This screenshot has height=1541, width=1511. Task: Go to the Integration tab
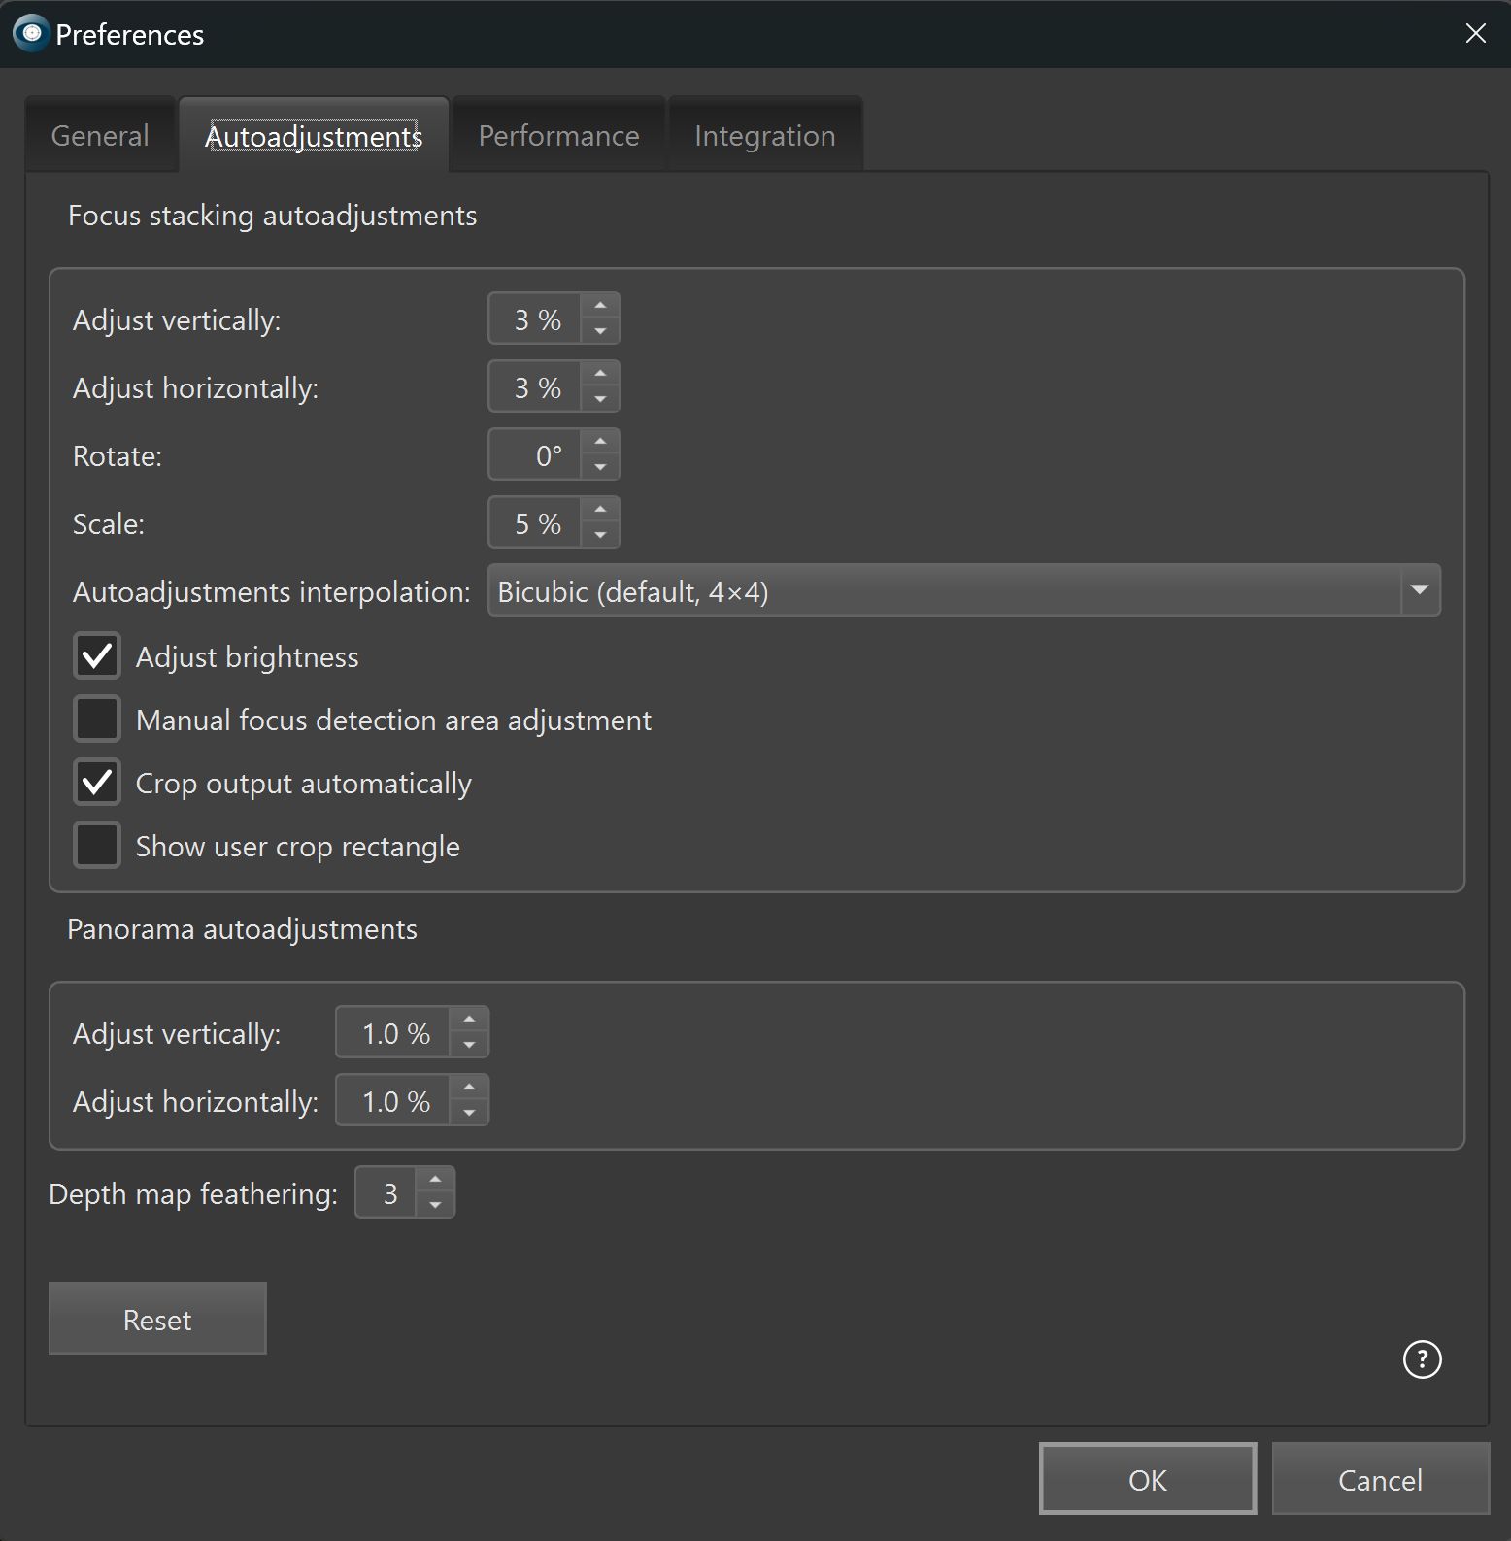click(764, 136)
